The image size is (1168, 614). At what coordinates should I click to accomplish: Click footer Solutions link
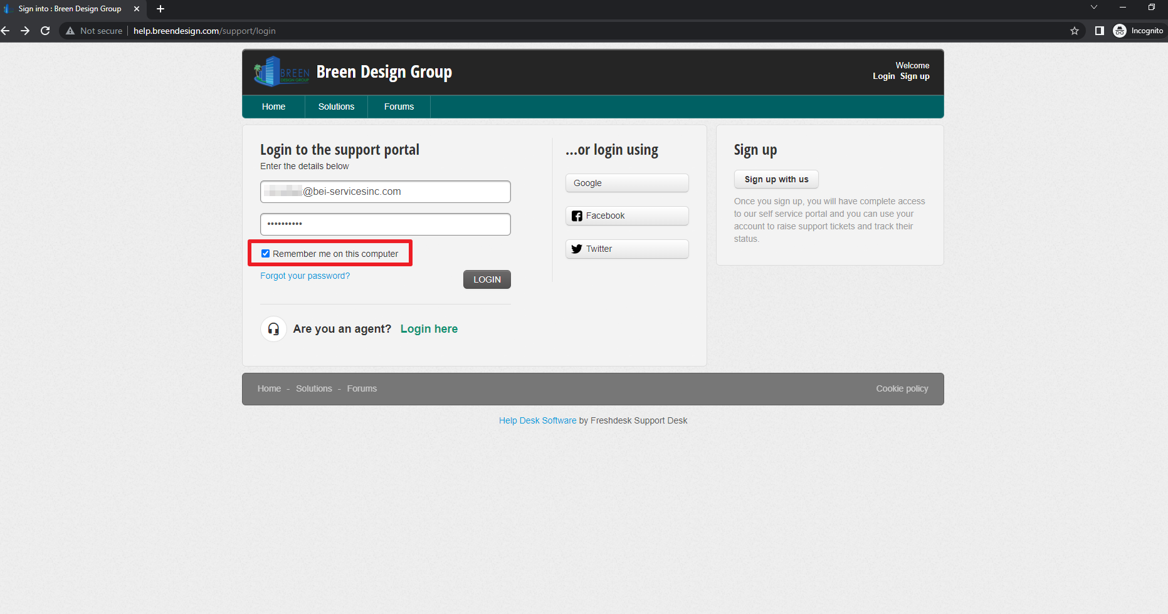pyautogui.click(x=314, y=388)
